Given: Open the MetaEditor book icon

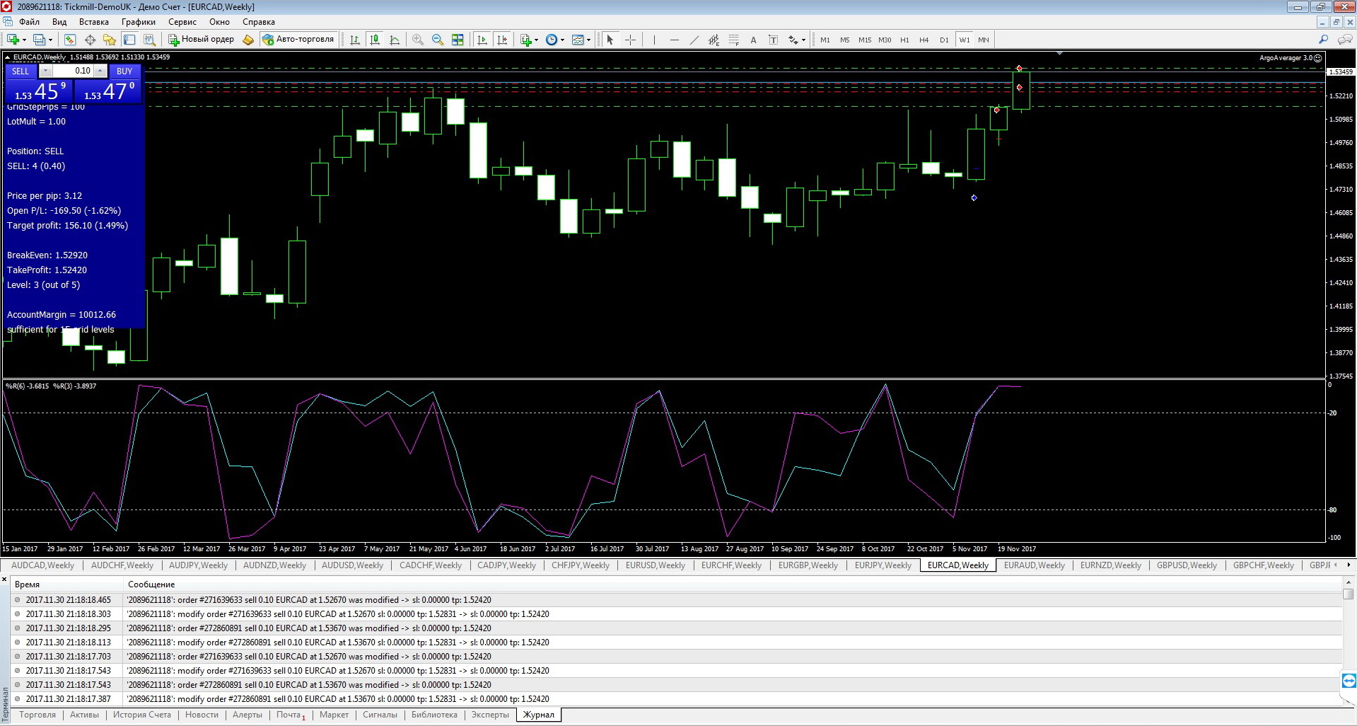Looking at the screenshot, I should pyautogui.click(x=248, y=40).
